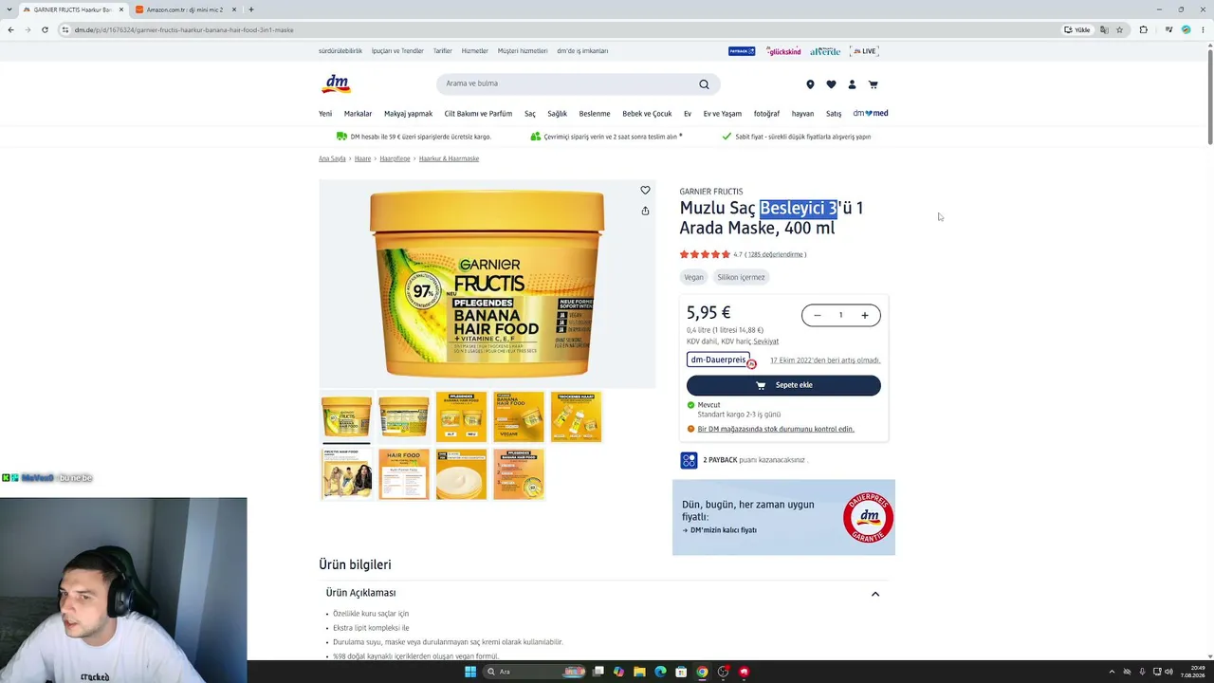Open İpuçları ve Trendler link

(x=397, y=51)
